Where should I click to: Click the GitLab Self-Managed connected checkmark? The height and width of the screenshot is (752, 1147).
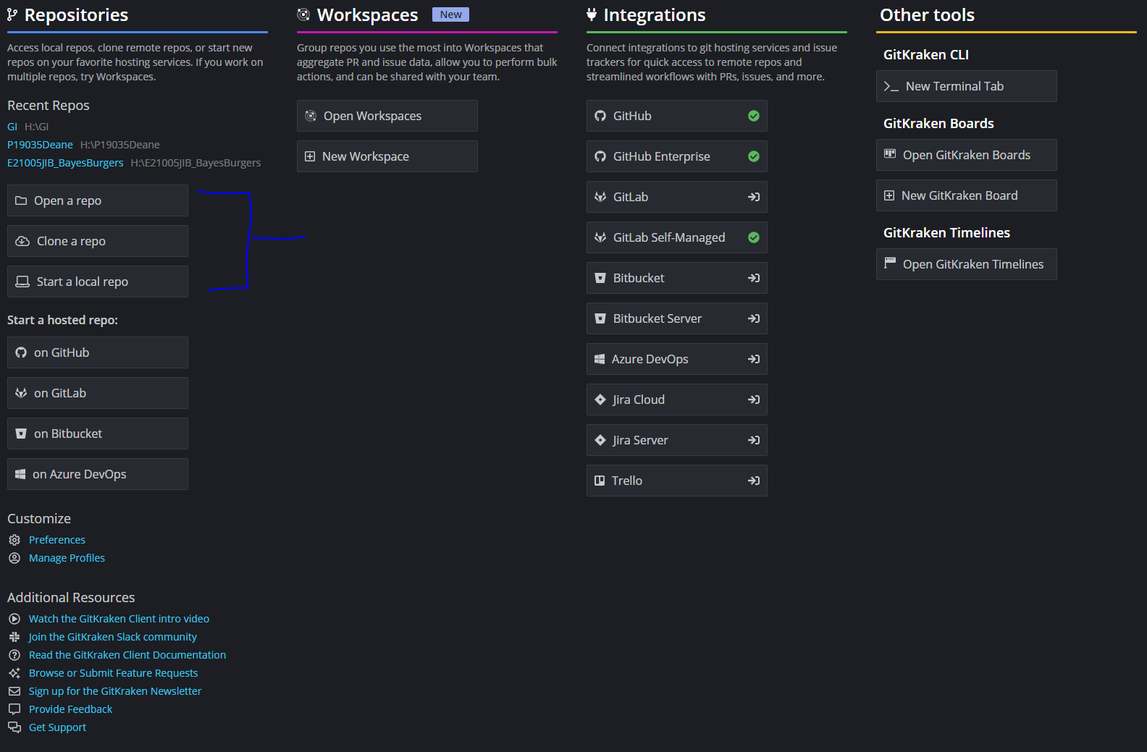[754, 237]
